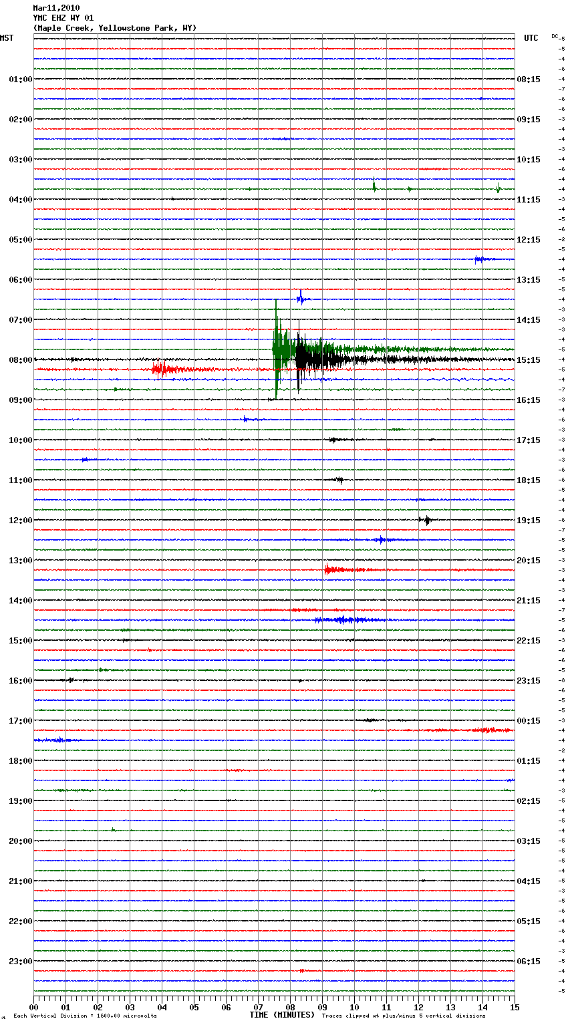
Task: Click the "23:15" UTC row label
Action: pos(529,681)
